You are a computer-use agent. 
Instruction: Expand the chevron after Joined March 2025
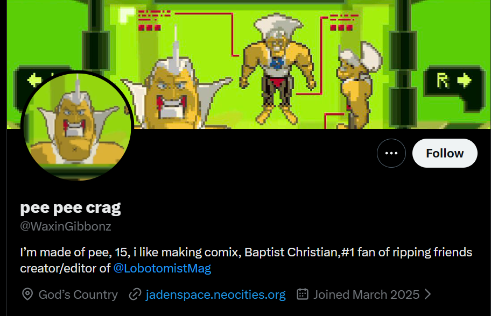[427, 294]
